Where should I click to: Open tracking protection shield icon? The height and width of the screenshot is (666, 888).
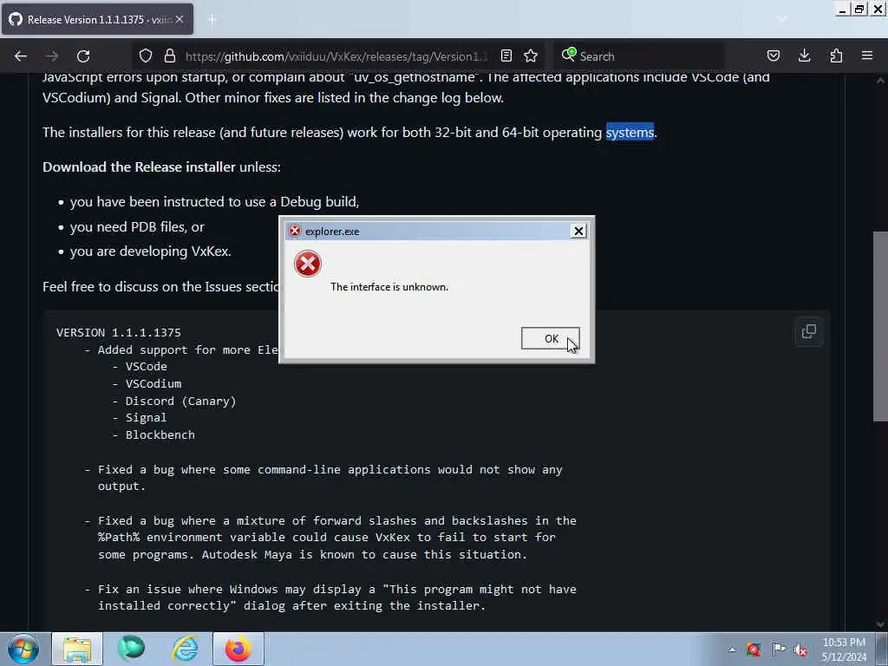coord(146,56)
